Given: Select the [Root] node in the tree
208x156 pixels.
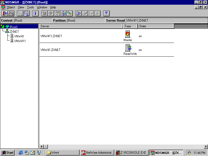Looking at the screenshot, I should (14, 27).
